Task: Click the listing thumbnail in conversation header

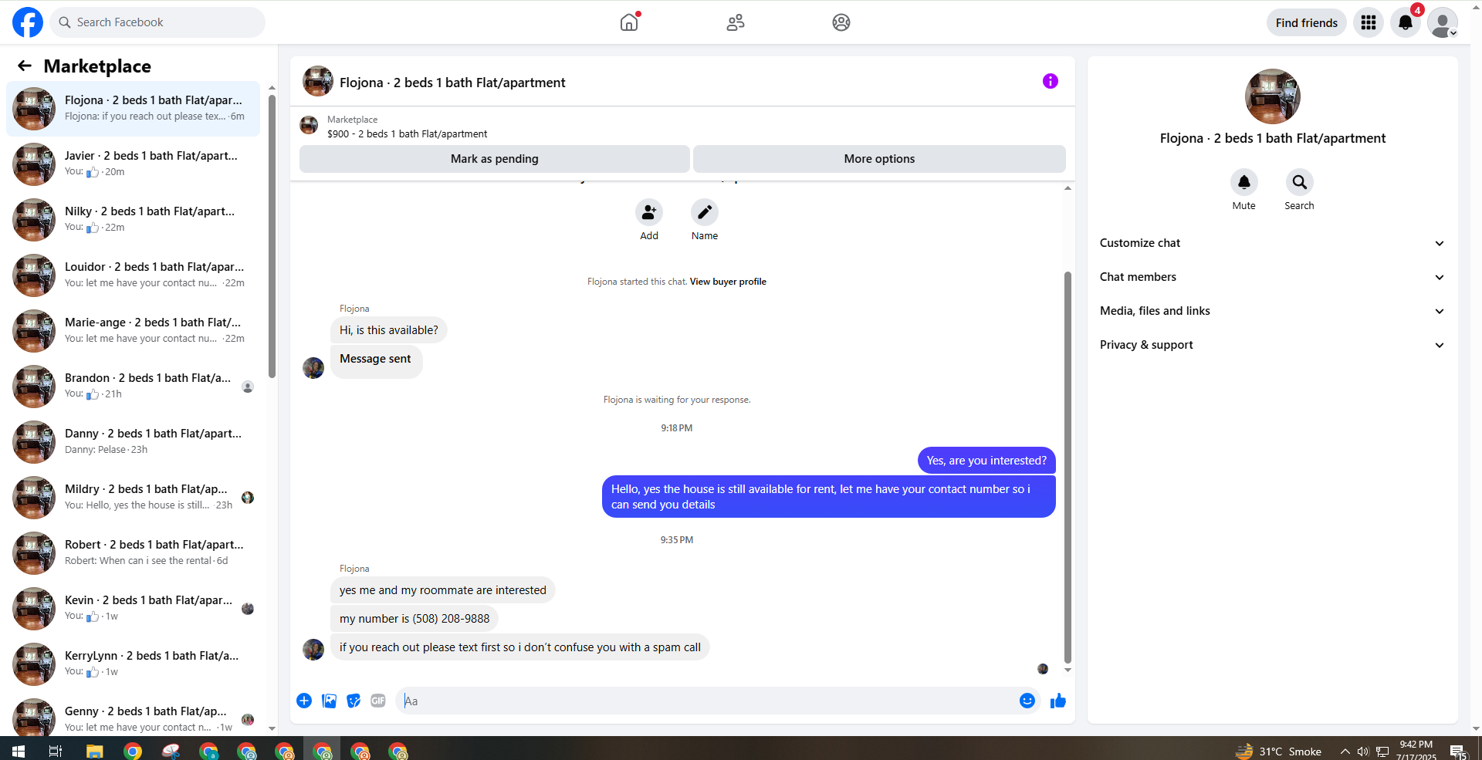Action: 318,81
